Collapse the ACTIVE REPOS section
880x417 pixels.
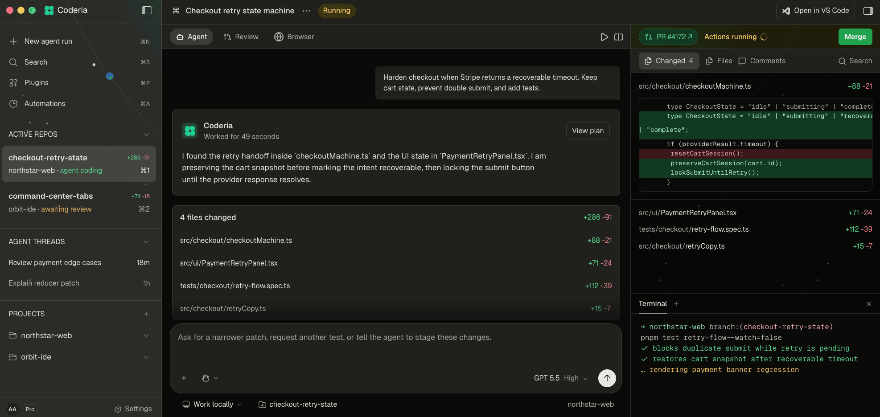click(146, 135)
